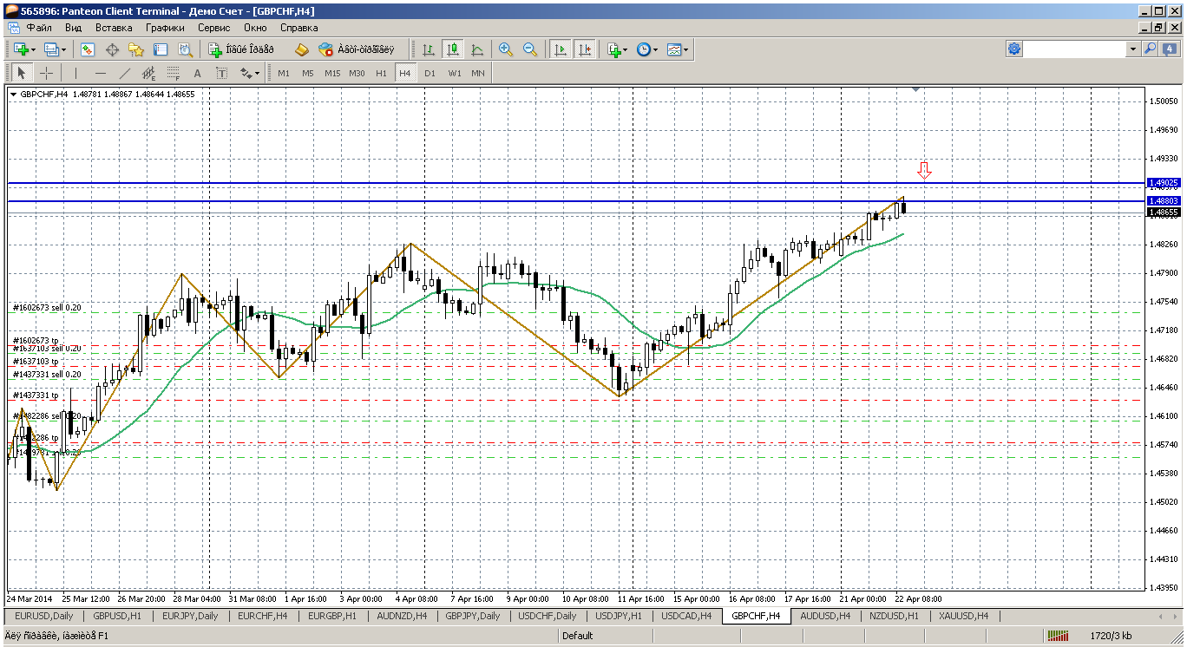
Task: Toggle the Data Window crosshair-target icon
Action: [112, 49]
